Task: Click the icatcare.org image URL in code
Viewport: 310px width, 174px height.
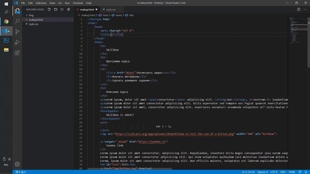Action: tap(174, 134)
